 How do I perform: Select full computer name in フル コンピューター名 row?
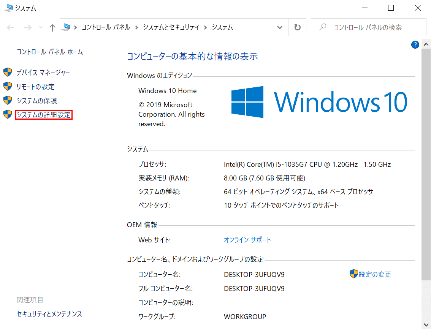(x=254, y=289)
